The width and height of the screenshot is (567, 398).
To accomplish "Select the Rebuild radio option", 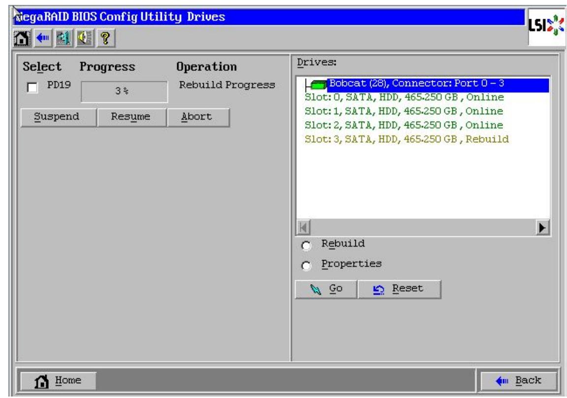I will [306, 246].
